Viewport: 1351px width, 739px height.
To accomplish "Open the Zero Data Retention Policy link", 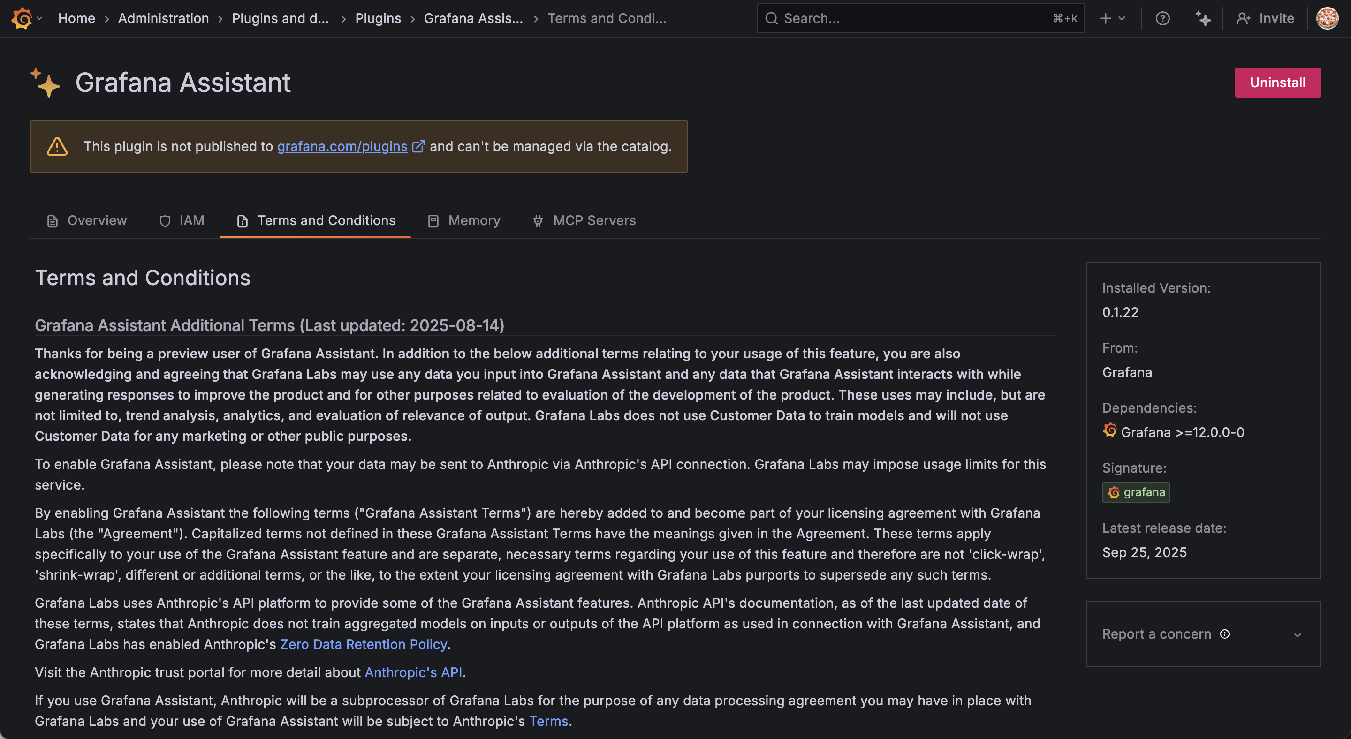I will point(364,644).
